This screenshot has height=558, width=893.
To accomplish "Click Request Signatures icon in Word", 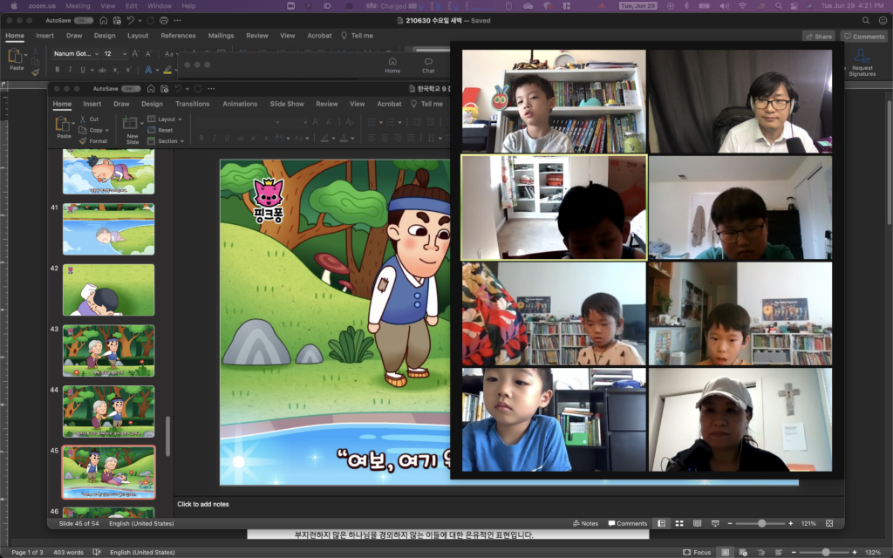I will point(862,57).
